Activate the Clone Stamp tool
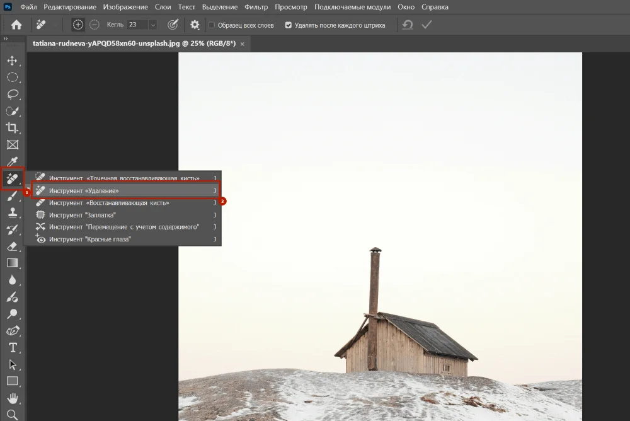This screenshot has width=630, height=421. (12, 212)
